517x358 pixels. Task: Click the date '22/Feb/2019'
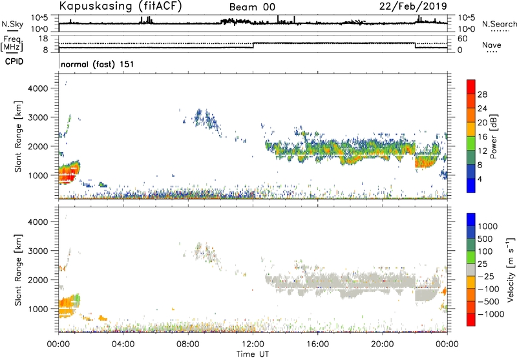coord(413,6)
